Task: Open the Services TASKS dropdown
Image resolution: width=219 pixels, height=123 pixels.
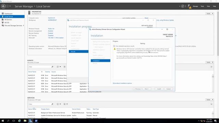Action: (x=210, y=100)
